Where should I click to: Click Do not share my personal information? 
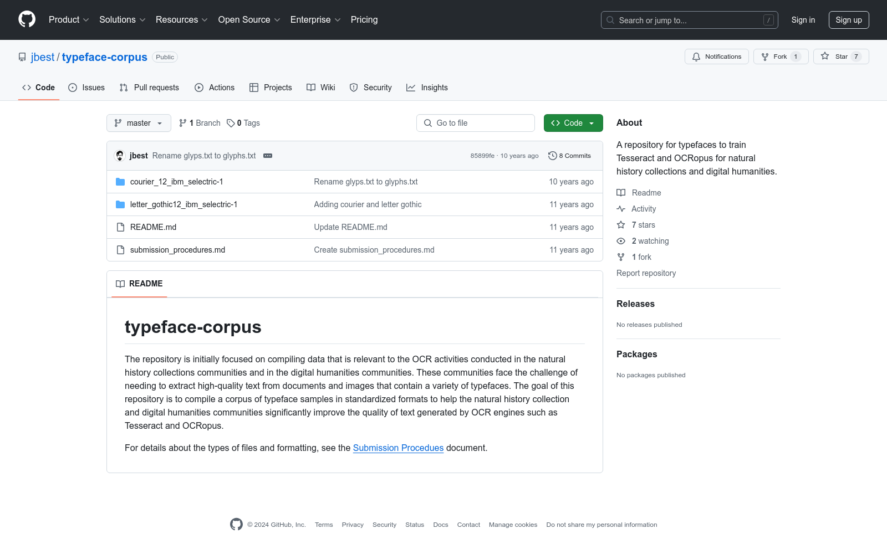602,525
